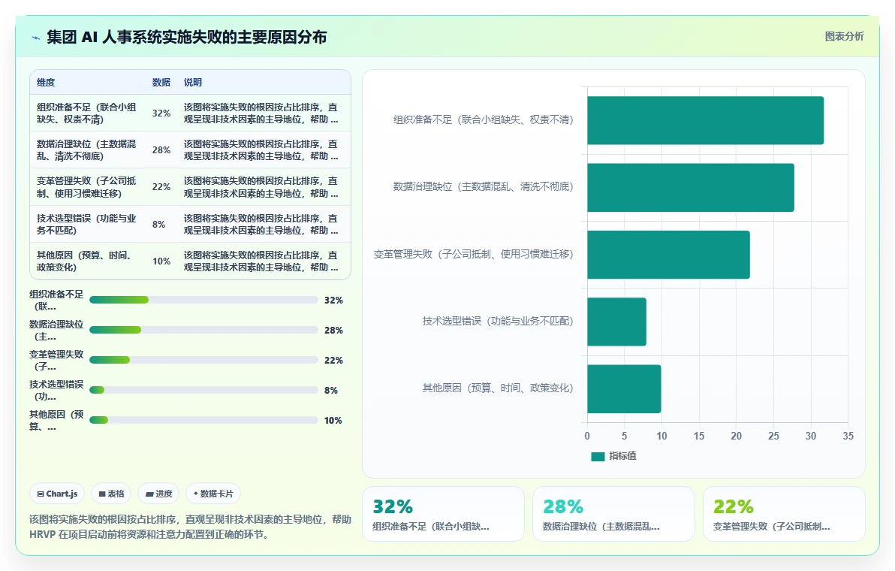This screenshot has width=895, height=571.
Task: Select the 进度 tag chip
Action: tap(158, 494)
